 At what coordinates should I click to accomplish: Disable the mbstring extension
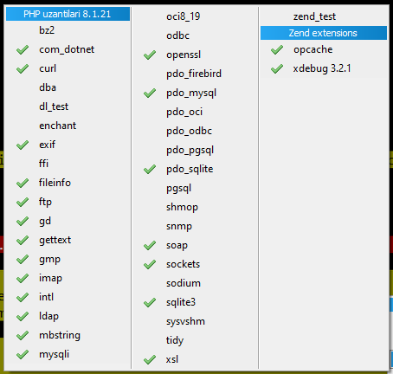(x=68, y=335)
